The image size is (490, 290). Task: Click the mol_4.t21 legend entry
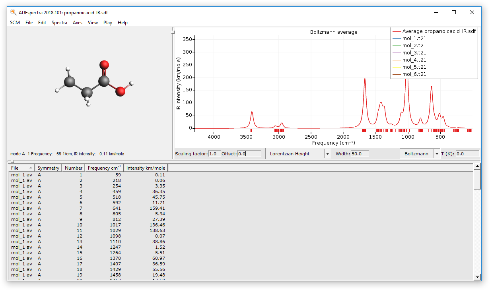click(x=410, y=60)
